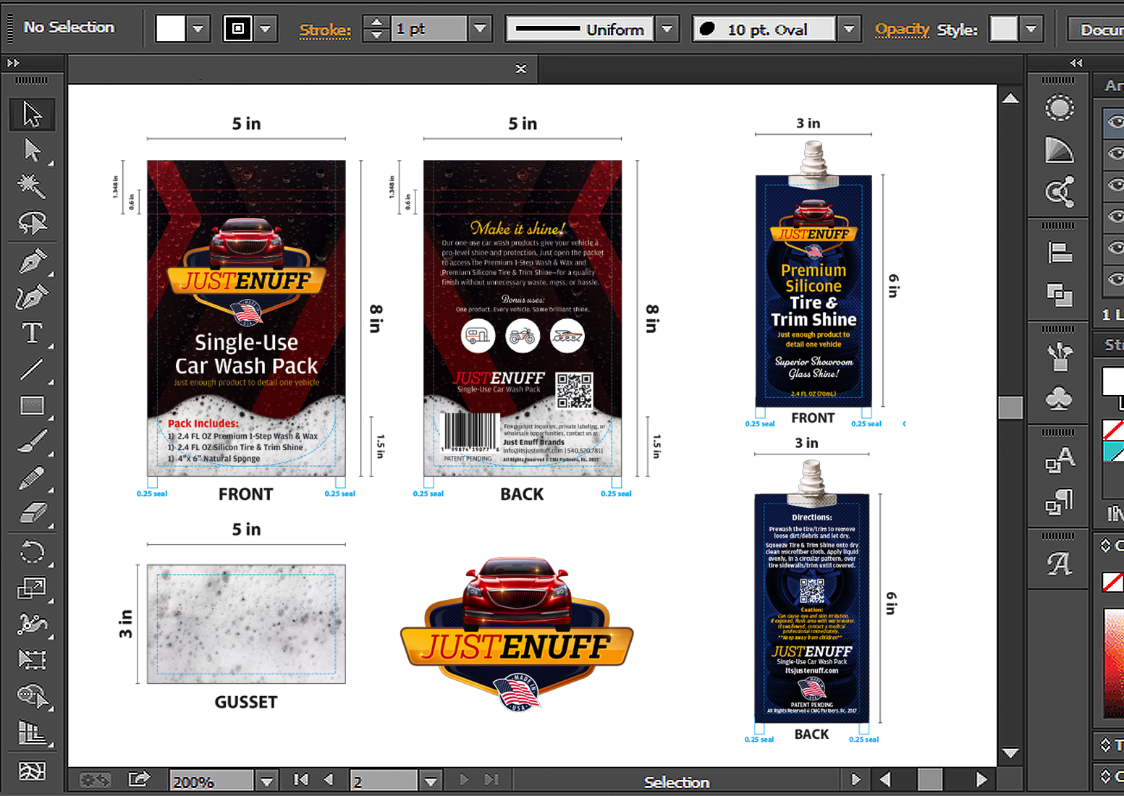Close the document tab with the X
The height and width of the screenshot is (796, 1124).
[x=521, y=69]
